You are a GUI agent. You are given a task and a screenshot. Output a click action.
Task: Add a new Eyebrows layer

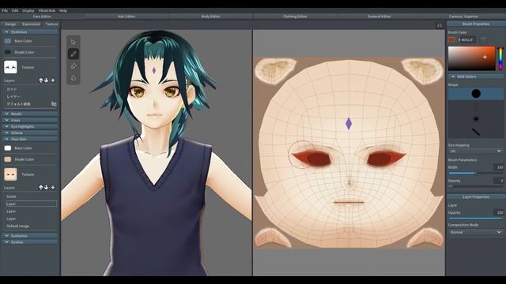53,80
